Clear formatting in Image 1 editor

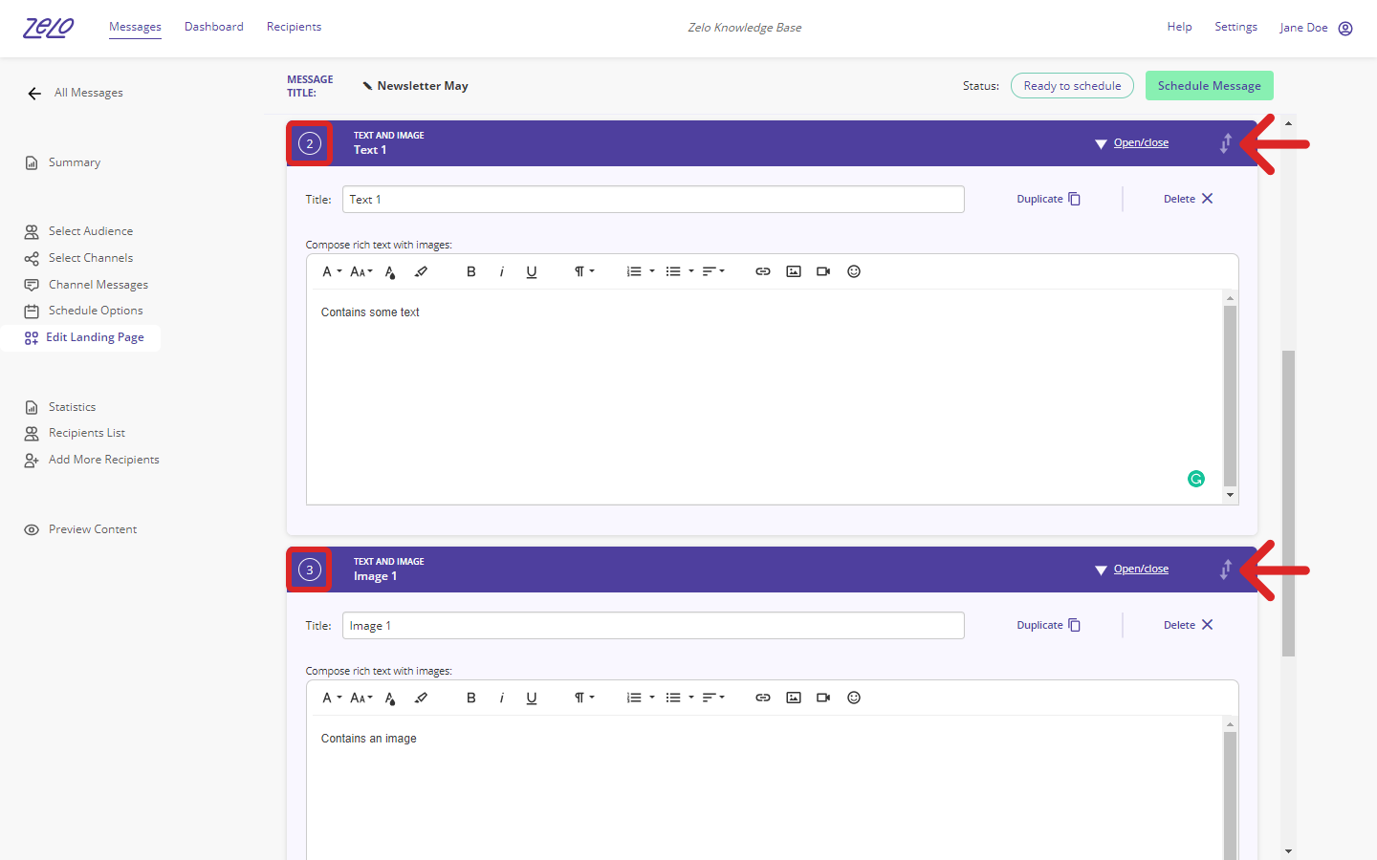point(421,698)
